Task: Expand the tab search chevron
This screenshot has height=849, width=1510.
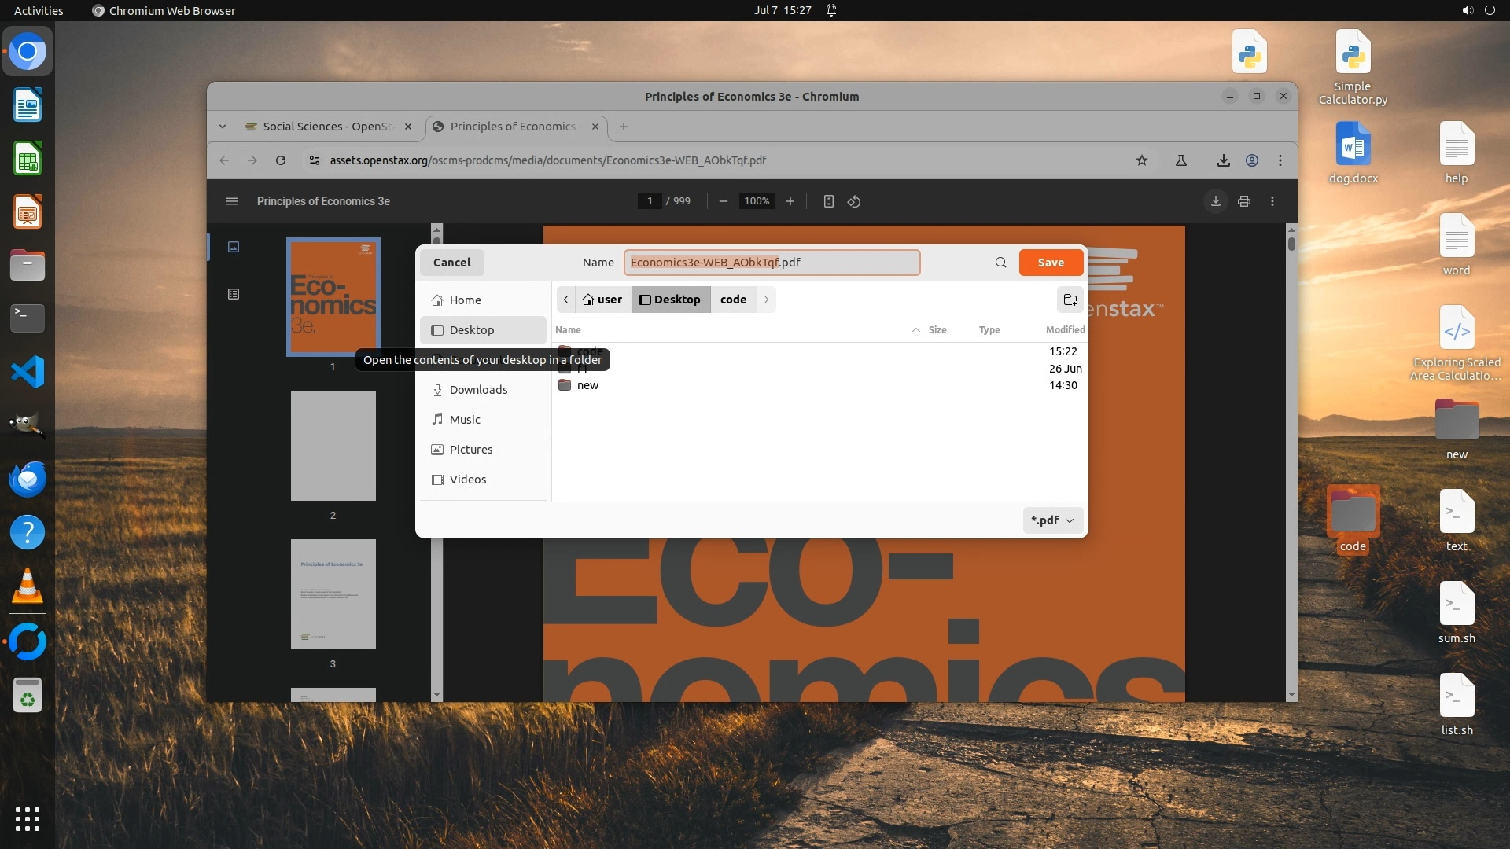Action: click(x=223, y=127)
